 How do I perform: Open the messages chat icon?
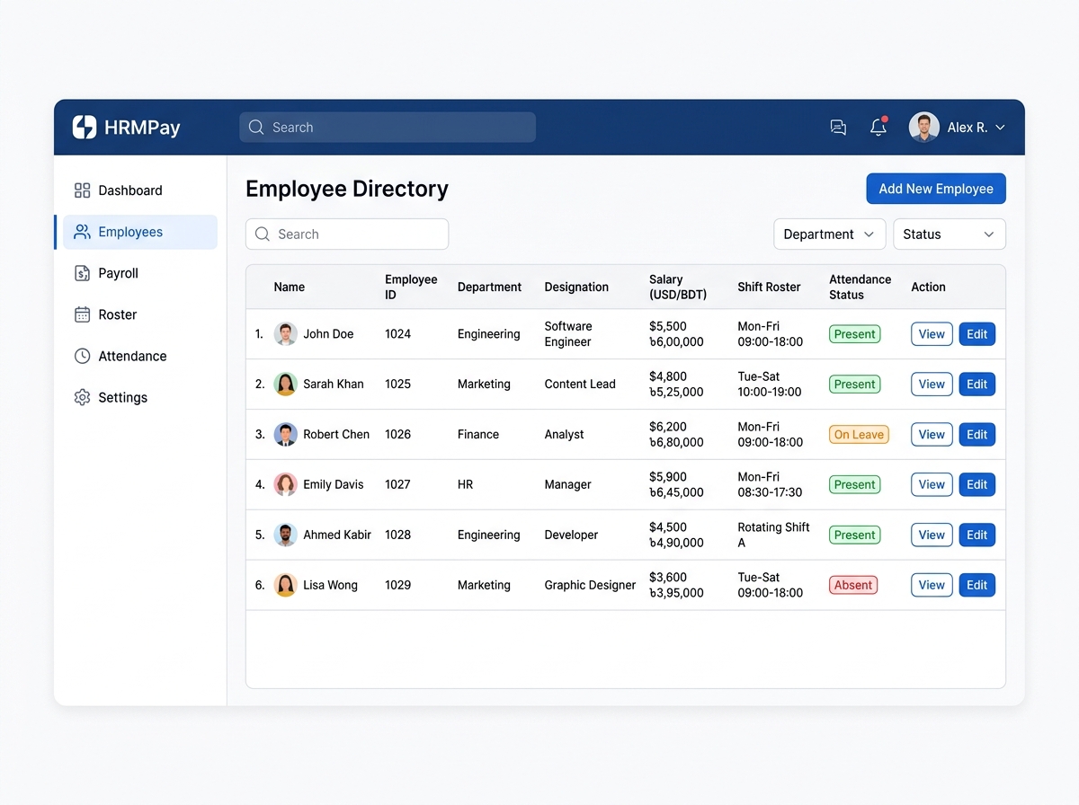pyautogui.click(x=838, y=128)
